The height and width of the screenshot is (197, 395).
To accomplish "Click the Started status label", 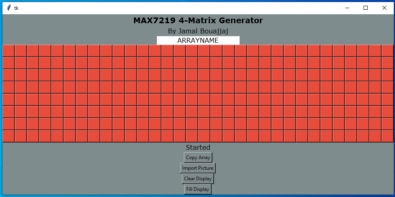I will click(198, 147).
